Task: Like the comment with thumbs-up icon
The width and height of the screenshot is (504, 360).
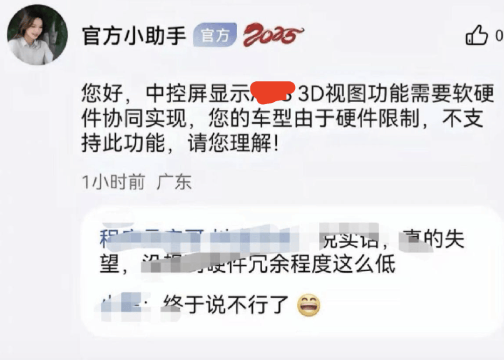Action: tap(477, 35)
